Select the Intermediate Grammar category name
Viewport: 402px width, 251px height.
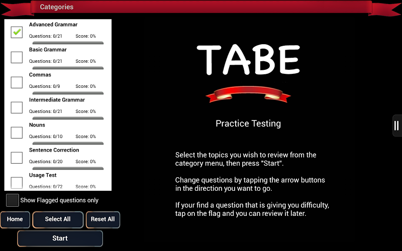57,100
